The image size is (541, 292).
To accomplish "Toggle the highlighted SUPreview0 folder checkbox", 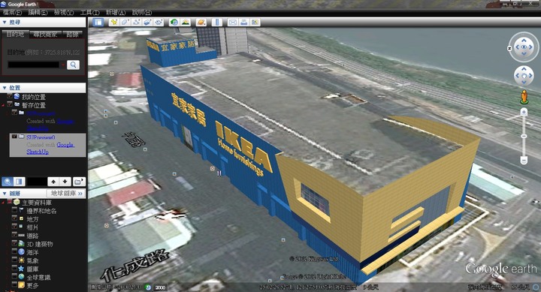I will pyautogui.click(x=14, y=137).
